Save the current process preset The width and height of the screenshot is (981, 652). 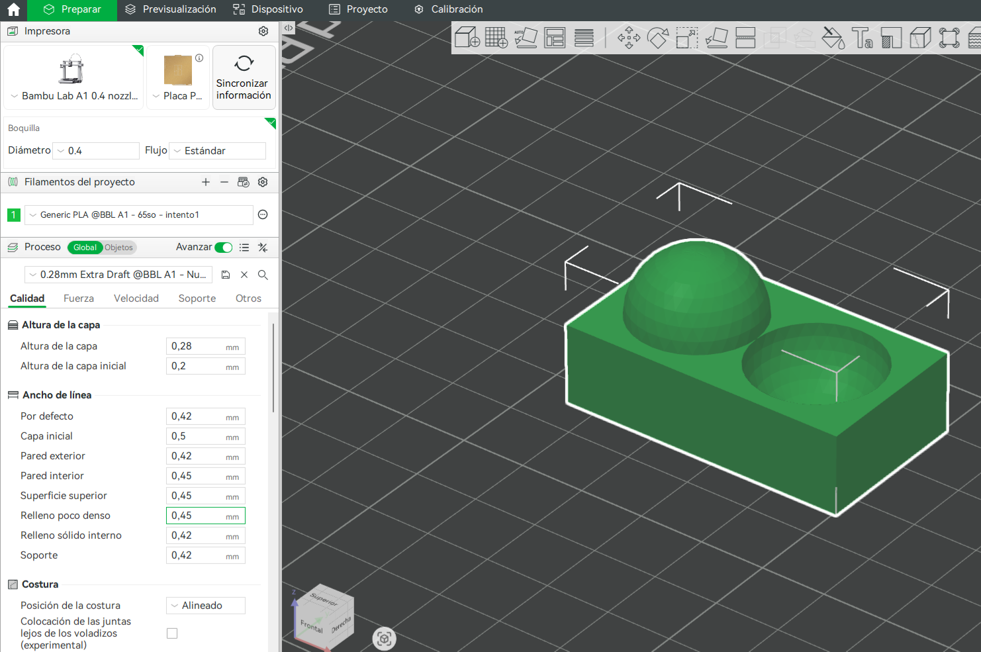226,275
